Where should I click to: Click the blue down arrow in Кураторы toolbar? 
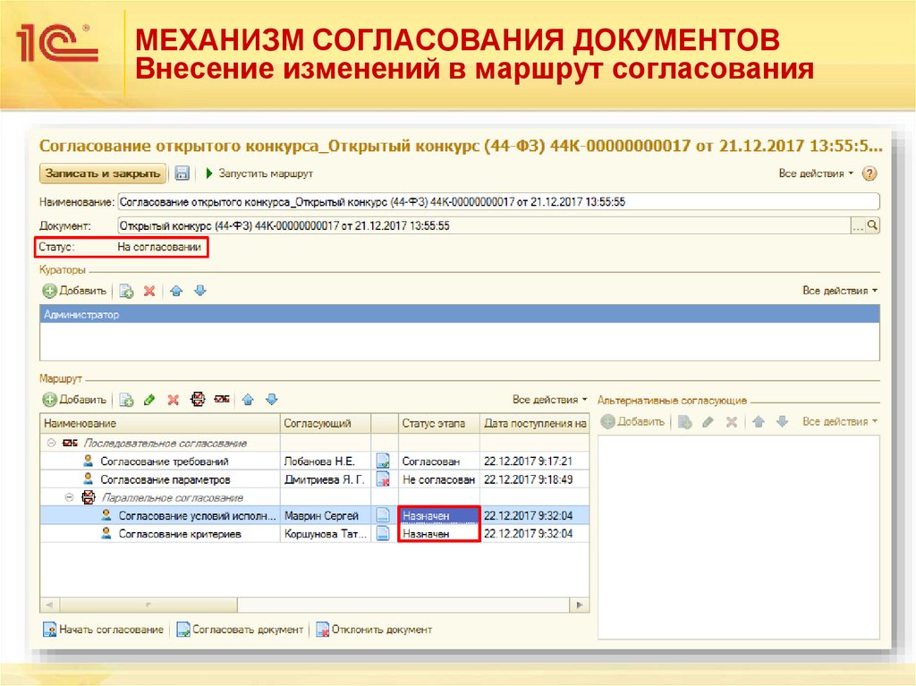tap(200, 291)
